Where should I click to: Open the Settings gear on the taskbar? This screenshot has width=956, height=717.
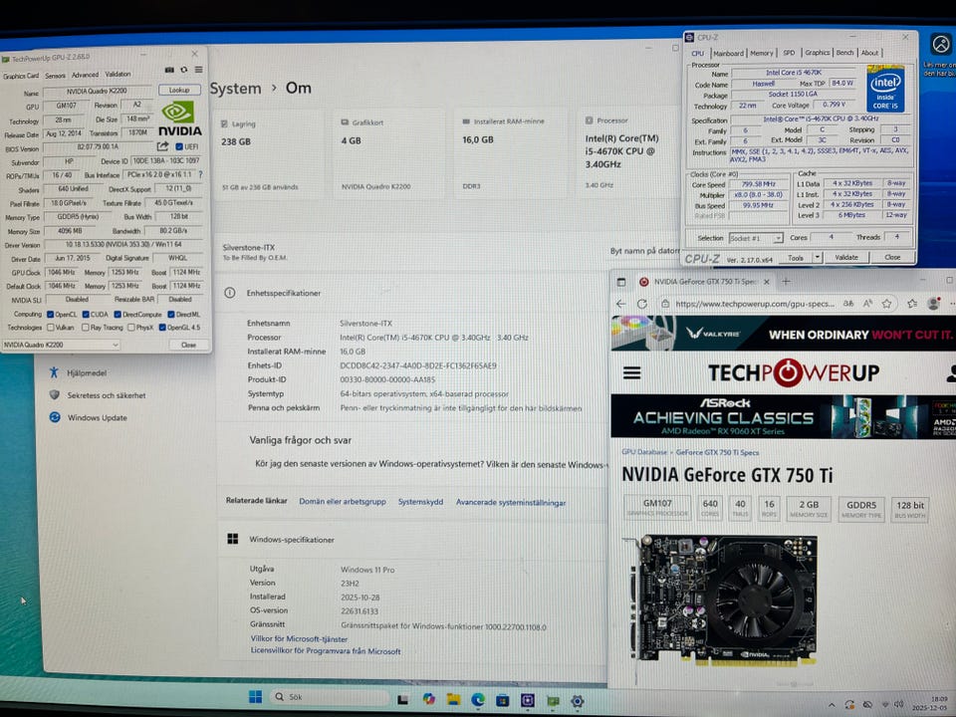[578, 701]
